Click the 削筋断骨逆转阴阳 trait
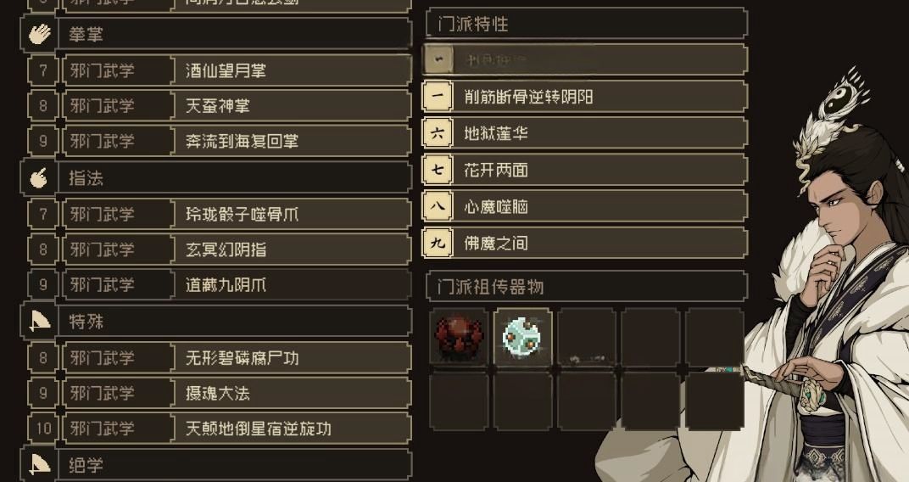Viewport: 909px width, 482px height. click(x=586, y=96)
